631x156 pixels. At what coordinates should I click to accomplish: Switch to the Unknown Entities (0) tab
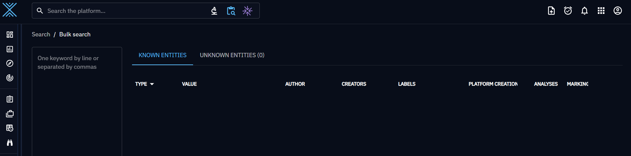(x=232, y=55)
